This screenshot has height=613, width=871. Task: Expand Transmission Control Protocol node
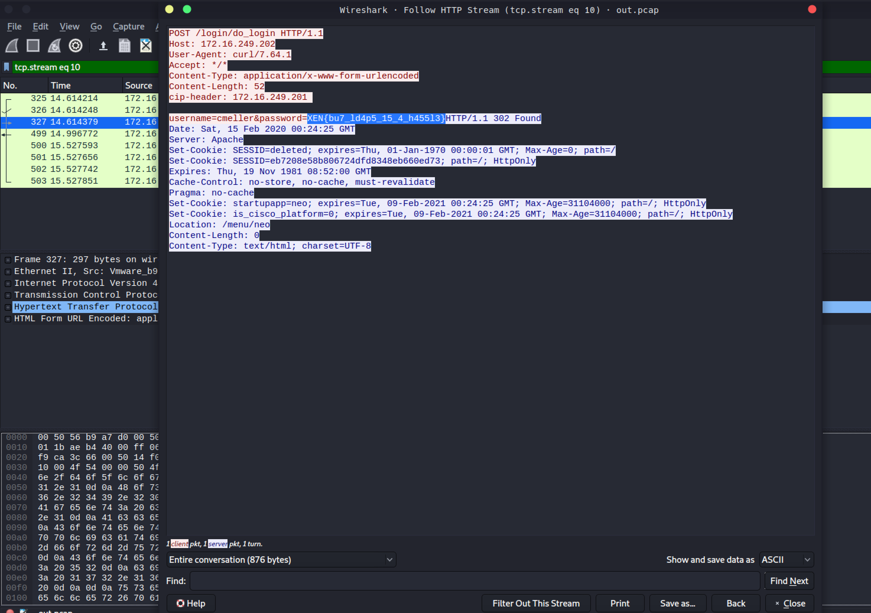(x=8, y=295)
